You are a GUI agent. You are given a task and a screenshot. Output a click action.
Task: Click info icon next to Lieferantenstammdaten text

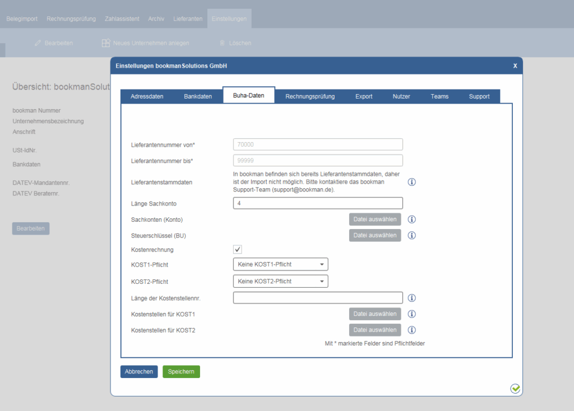click(x=412, y=182)
